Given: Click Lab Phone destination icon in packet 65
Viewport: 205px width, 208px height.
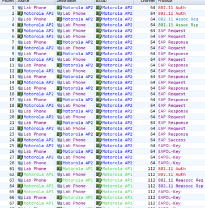Looking at the screenshot, I should (x=59, y=192).
